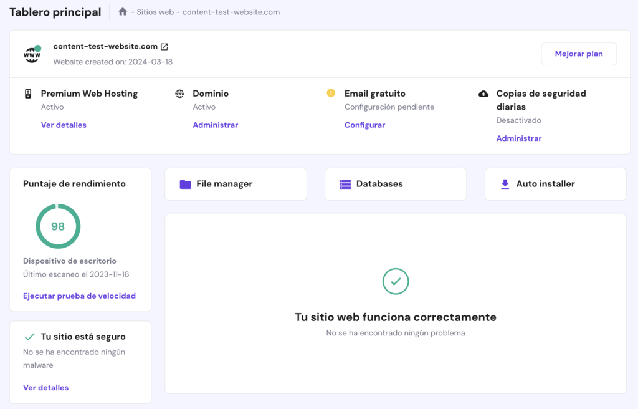Click the yellow warning badge on Email gratuito
Viewport: 638px width, 409px height.
tap(330, 94)
